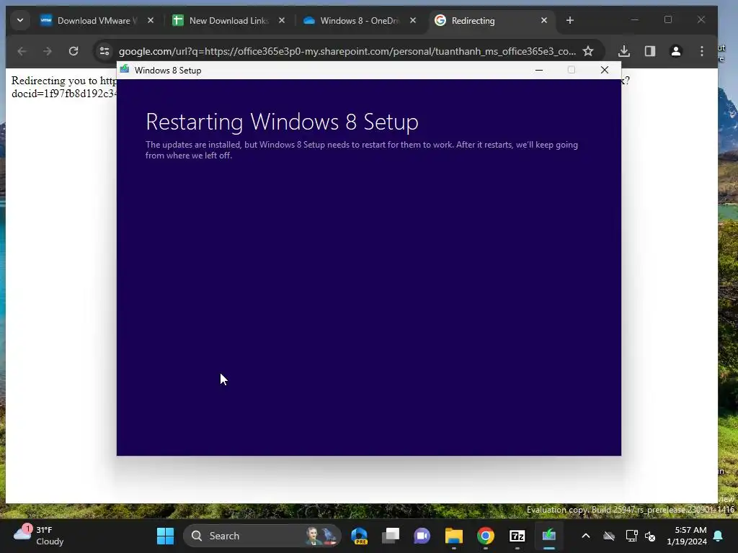Open a new Chrome tab
Screen dimensions: 738x553
coord(570,20)
